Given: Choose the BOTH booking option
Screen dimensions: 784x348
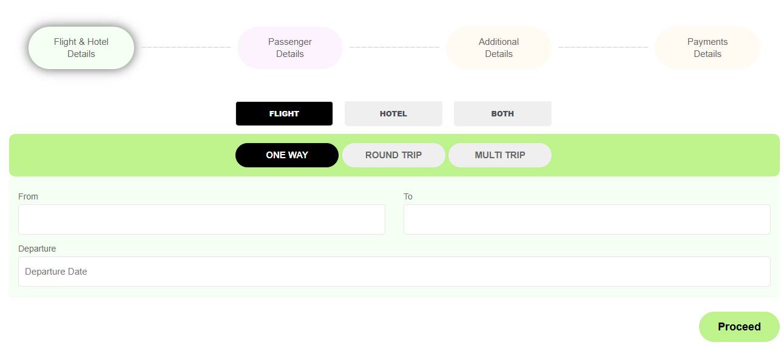Looking at the screenshot, I should coord(502,114).
